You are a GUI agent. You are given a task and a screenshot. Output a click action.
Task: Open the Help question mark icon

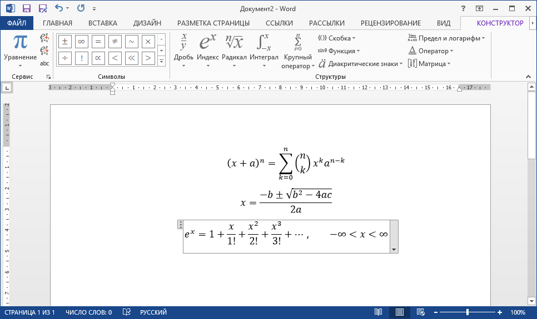(x=463, y=8)
